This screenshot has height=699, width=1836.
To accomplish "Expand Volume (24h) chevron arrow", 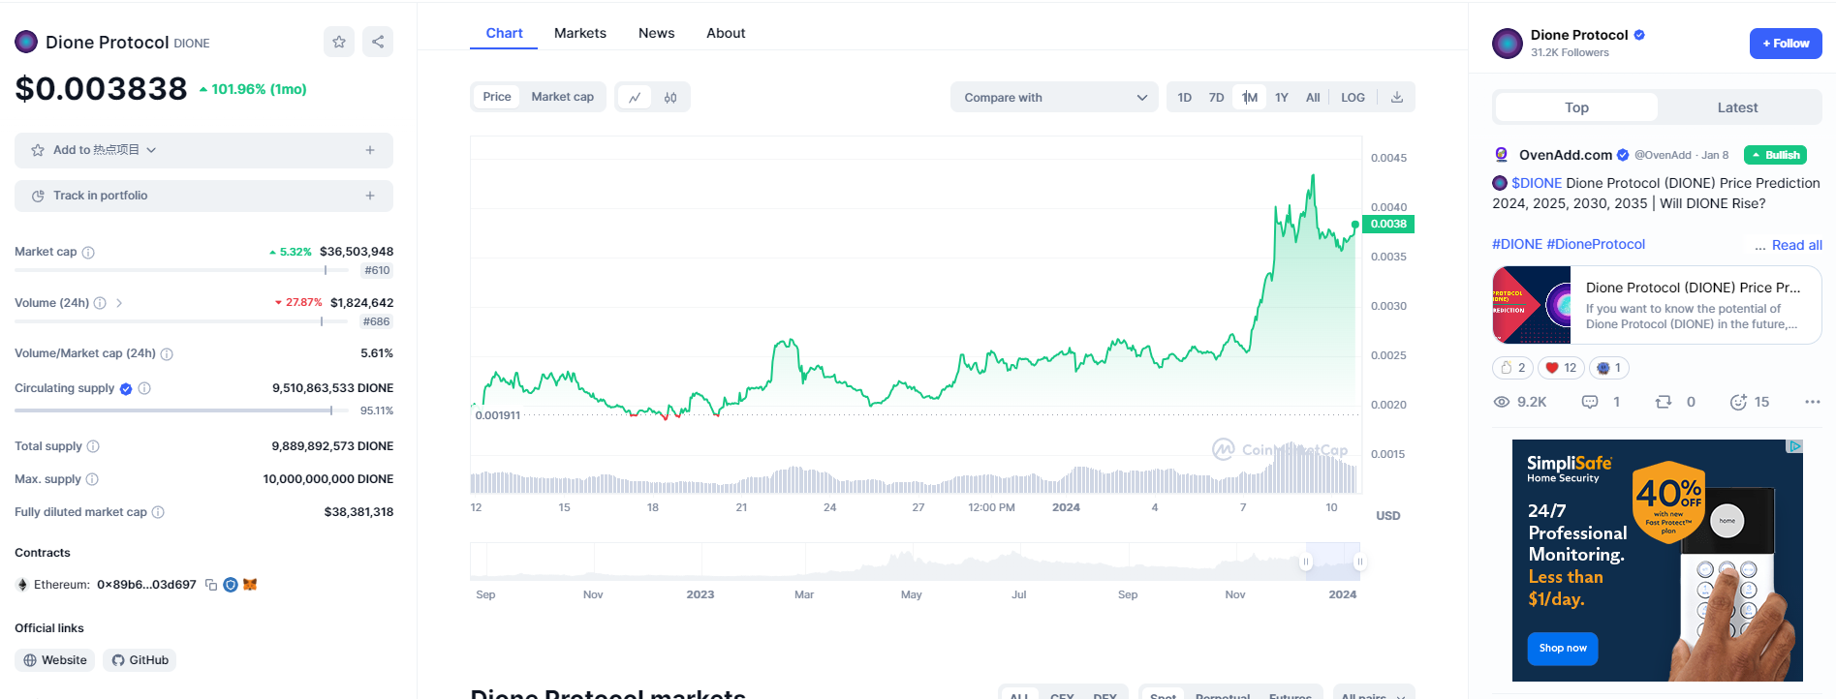I will (119, 303).
